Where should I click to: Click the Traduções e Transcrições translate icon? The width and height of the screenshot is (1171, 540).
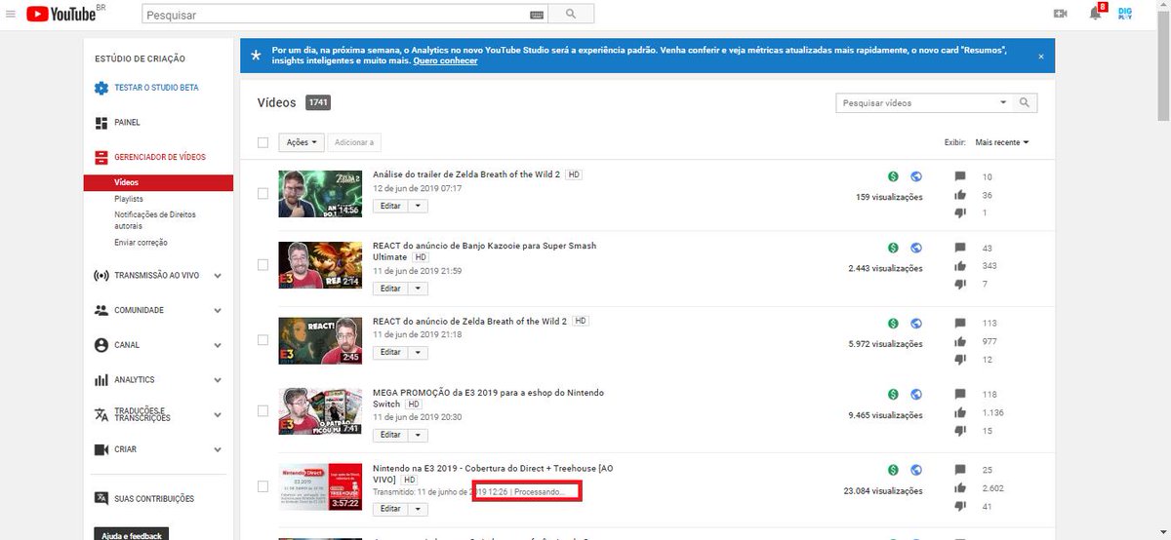click(x=101, y=414)
